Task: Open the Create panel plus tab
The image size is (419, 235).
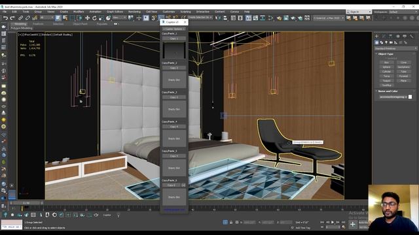Action: pyautogui.click(x=377, y=36)
